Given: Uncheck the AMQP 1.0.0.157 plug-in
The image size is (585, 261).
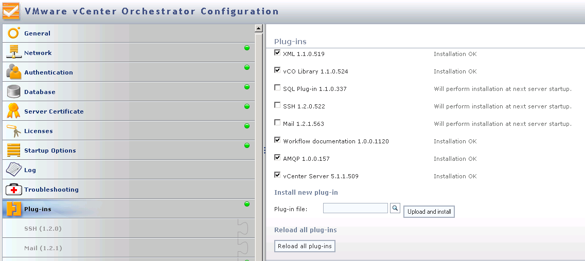Looking at the screenshot, I should tap(278, 158).
